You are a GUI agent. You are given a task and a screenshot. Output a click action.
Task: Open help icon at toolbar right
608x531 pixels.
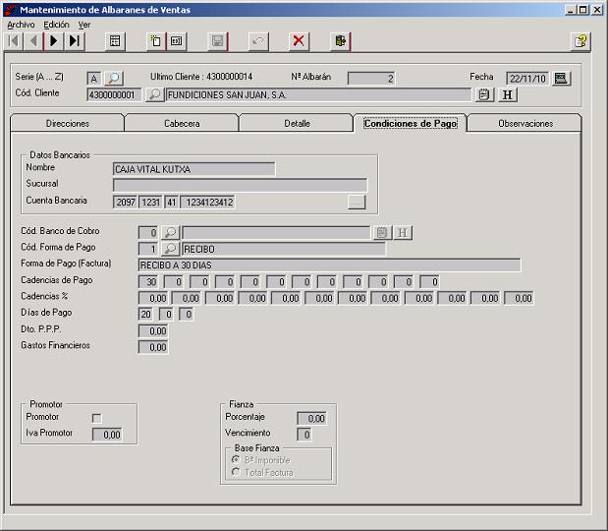[580, 41]
